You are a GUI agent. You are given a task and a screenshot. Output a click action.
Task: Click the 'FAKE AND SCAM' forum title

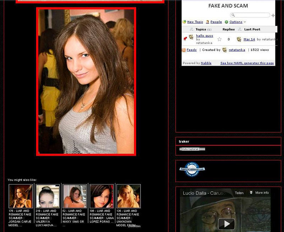pyautogui.click(x=228, y=6)
